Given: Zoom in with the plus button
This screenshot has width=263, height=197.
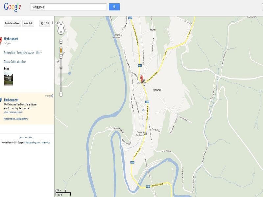Looking at the screenshot, I should point(61,42).
